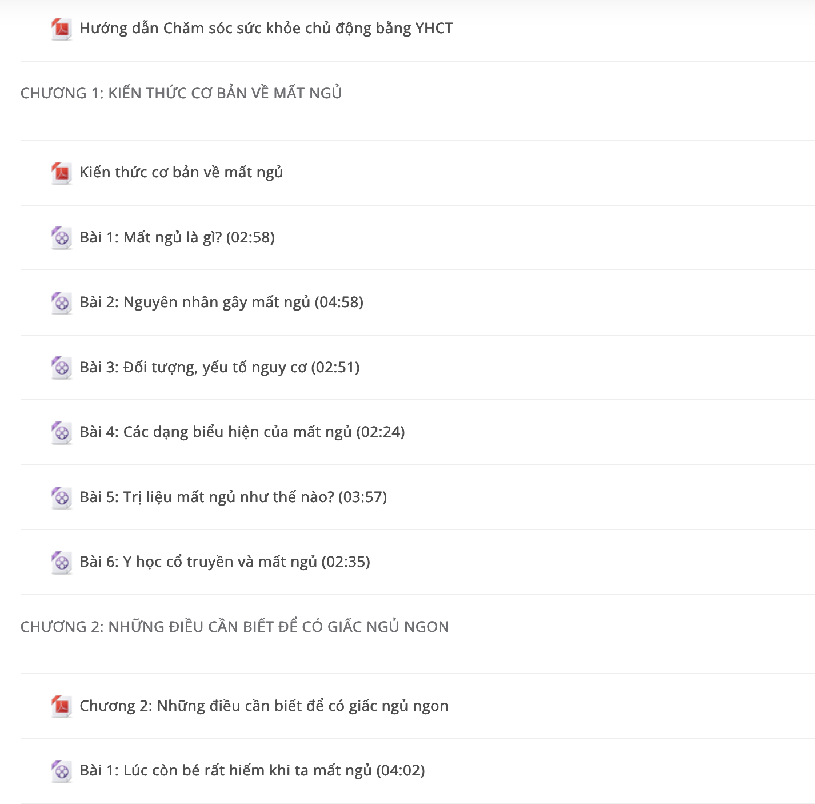The height and width of the screenshot is (804, 815).
Task: Open Hướng dẫn Chăm sóc sức khỏe chủ động link
Action: [266, 29]
